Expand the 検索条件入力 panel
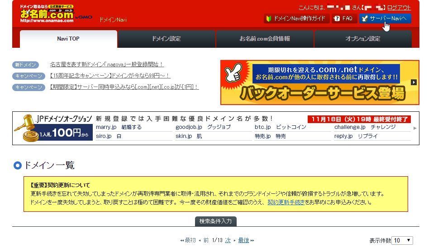This screenshot has height=252, width=438. (x=216, y=221)
